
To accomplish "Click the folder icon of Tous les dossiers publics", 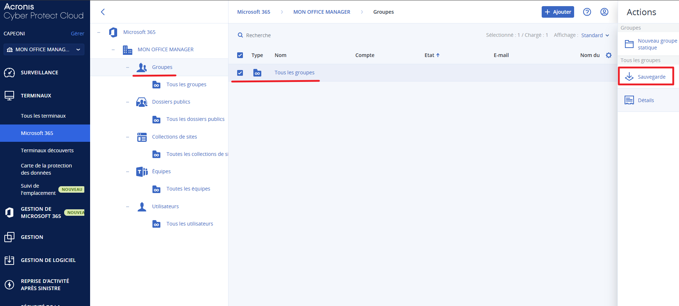I will point(156,119).
